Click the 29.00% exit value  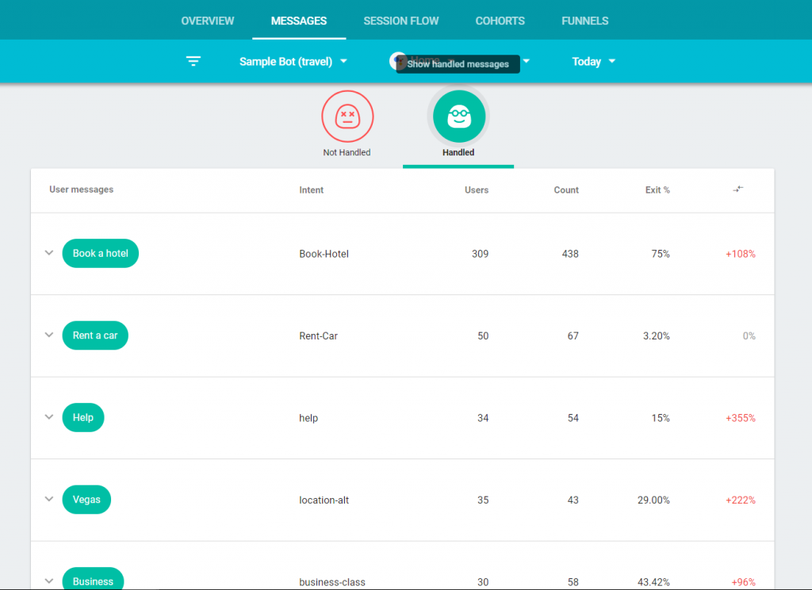coord(653,500)
